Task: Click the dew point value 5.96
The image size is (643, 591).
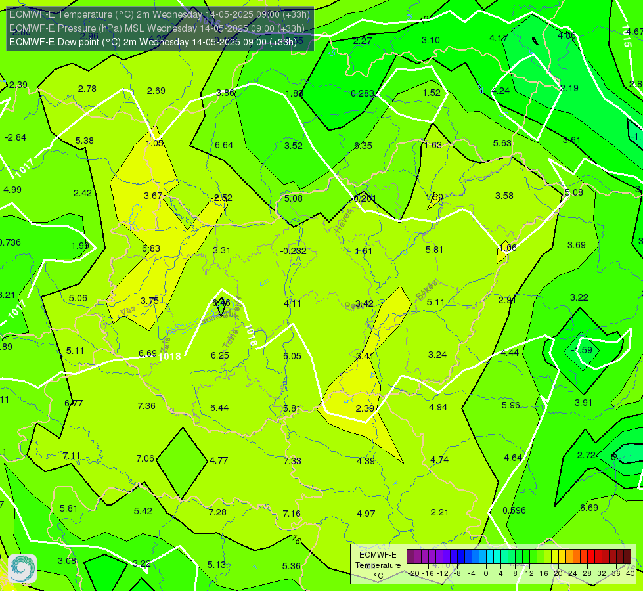Action: pos(510,405)
